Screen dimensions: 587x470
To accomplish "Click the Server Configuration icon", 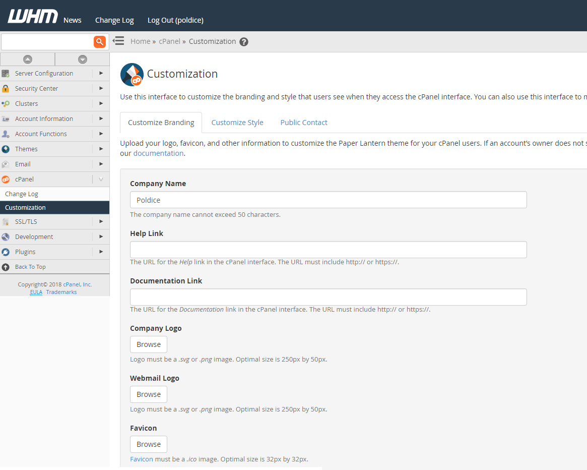I will [6, 74].
